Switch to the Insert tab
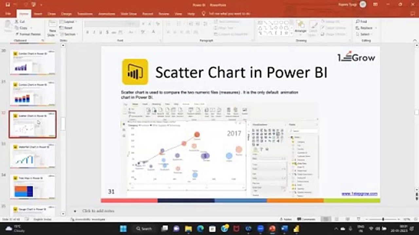 38,14
